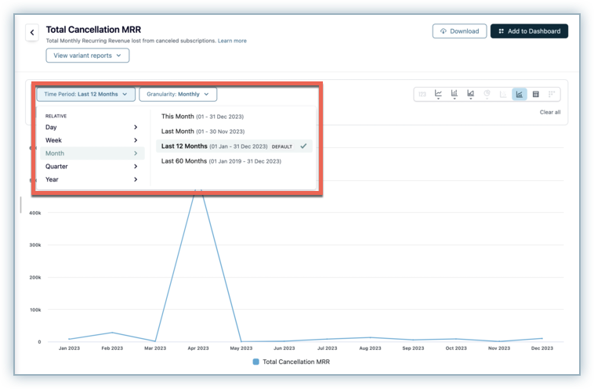Choose This Month time period
Viewport: 594px width, 389px height.
[x=177, y=116]
